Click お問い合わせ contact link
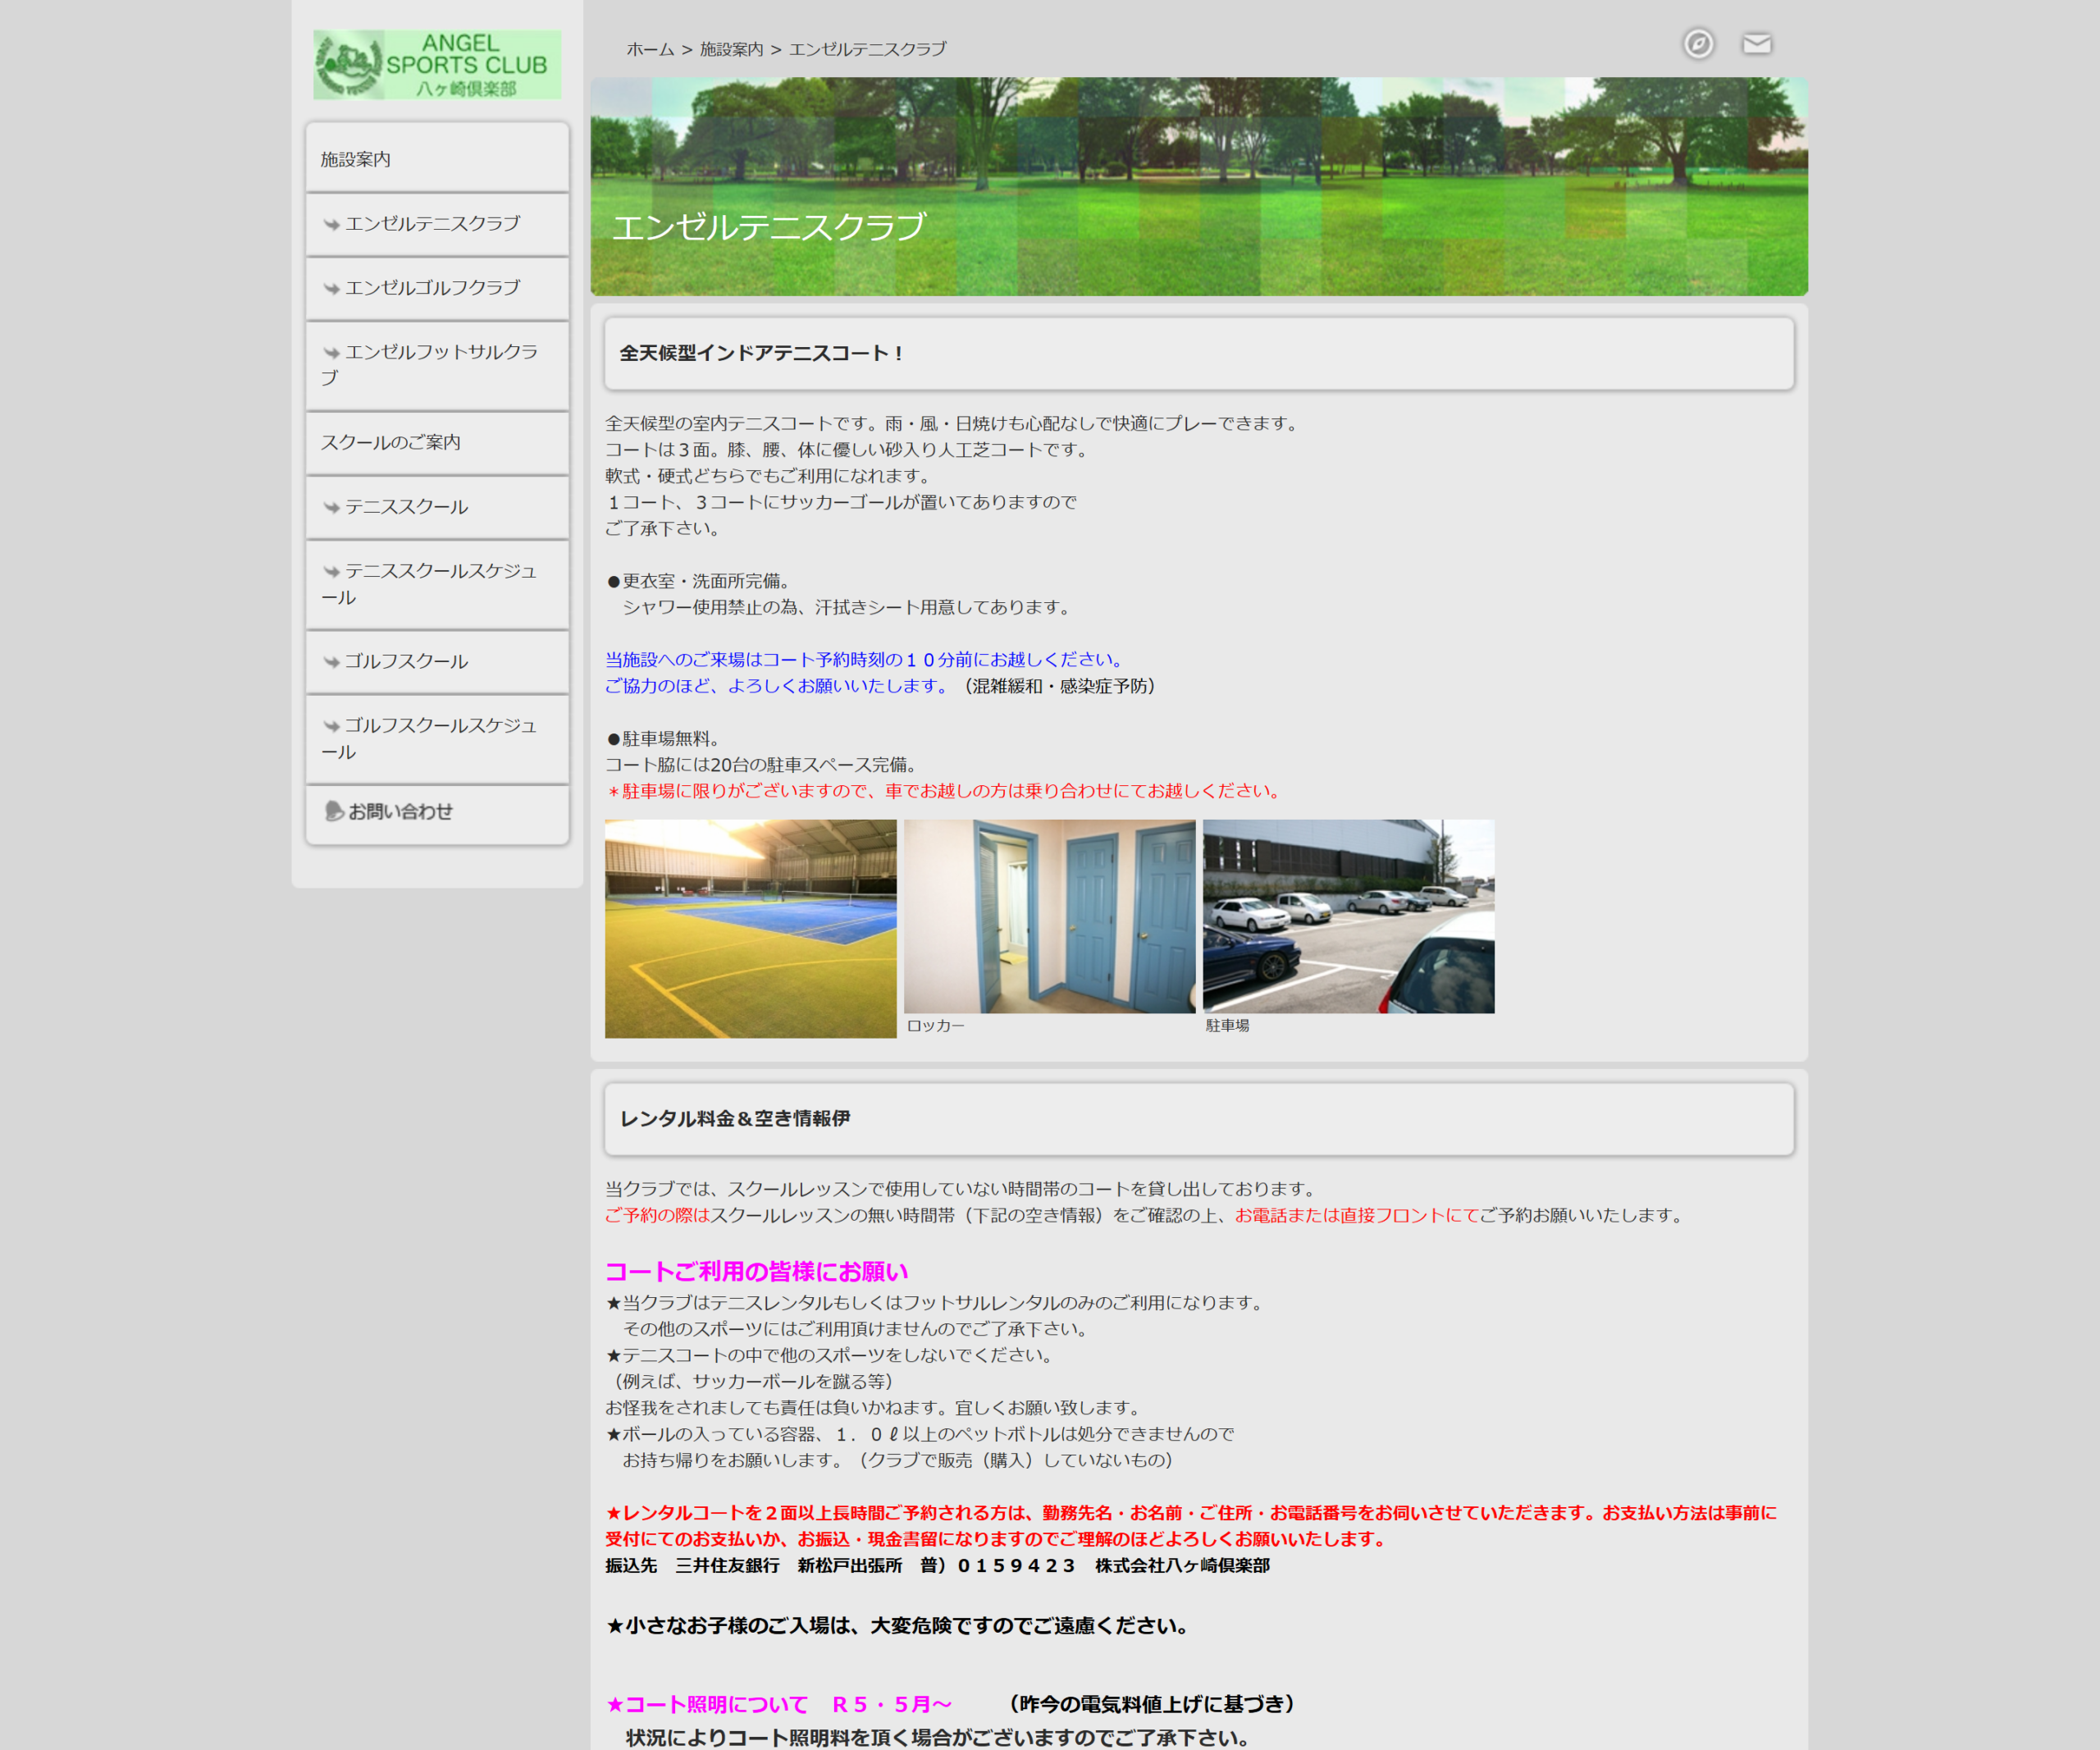 click(400, 812)
